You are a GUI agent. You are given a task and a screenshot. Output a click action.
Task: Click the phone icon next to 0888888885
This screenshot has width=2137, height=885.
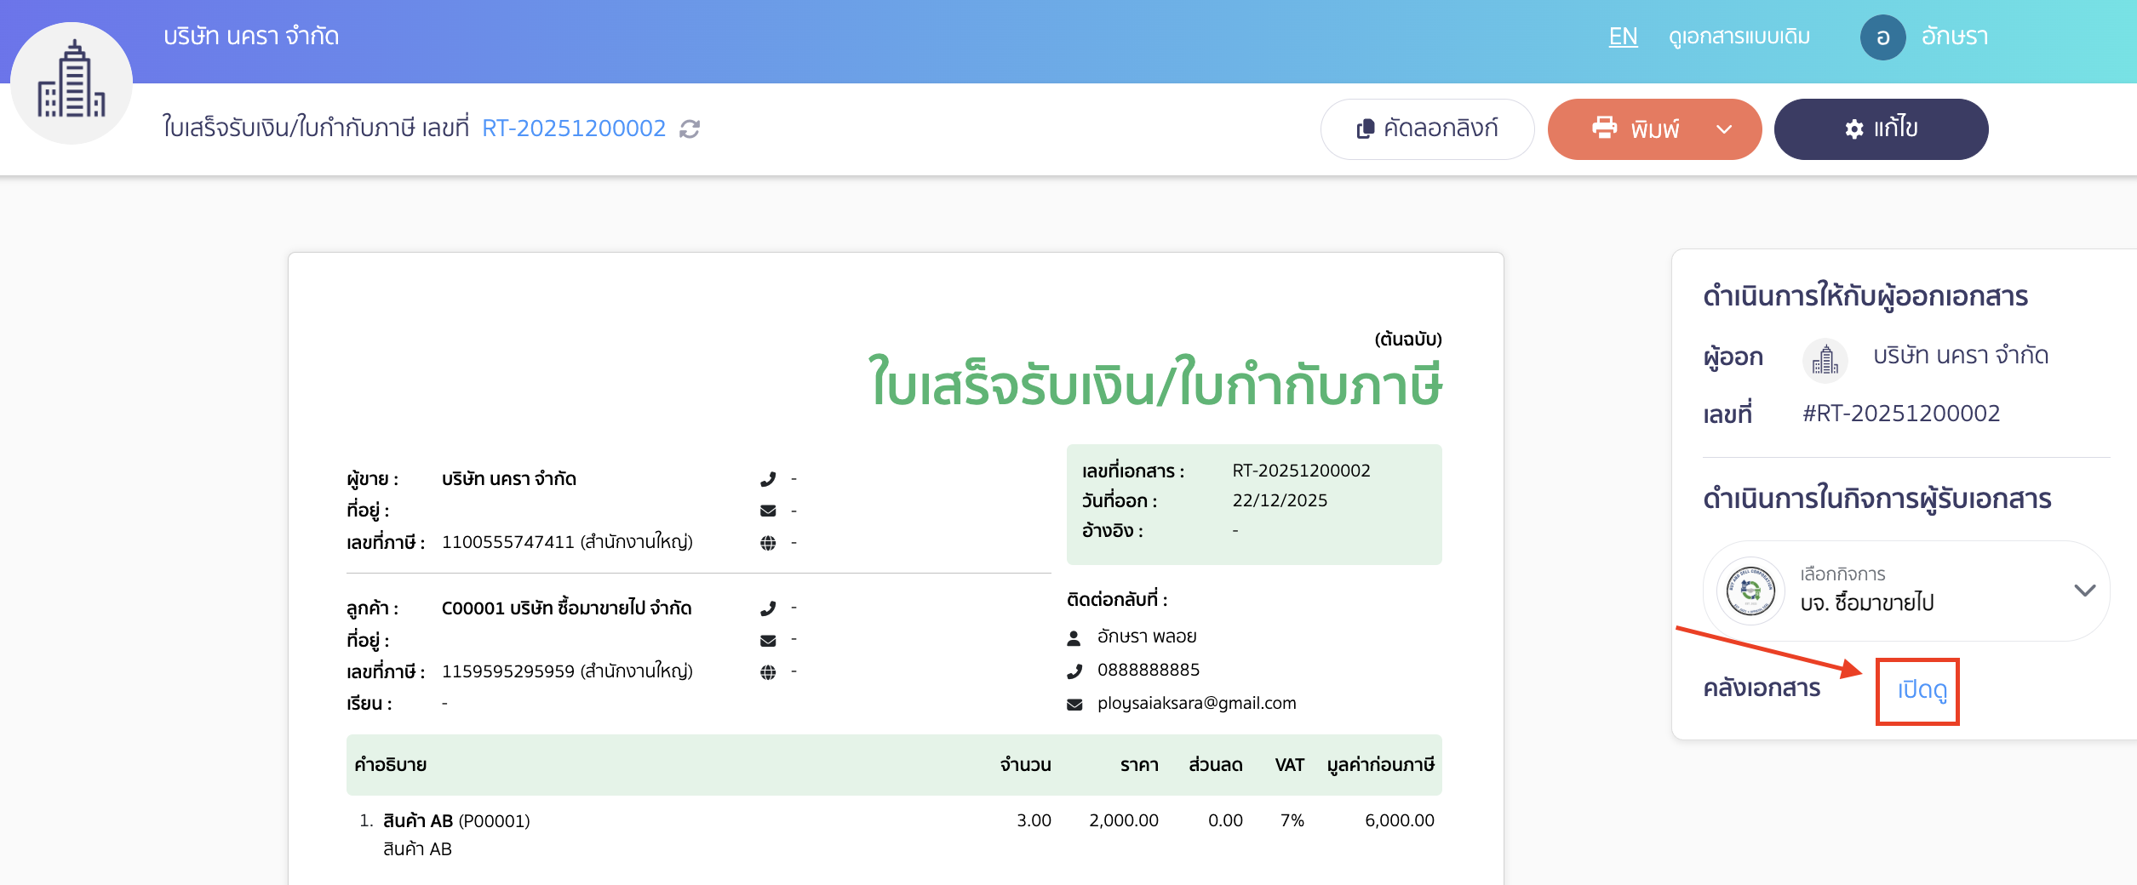pyautogui.click(x=1074, y=670)
